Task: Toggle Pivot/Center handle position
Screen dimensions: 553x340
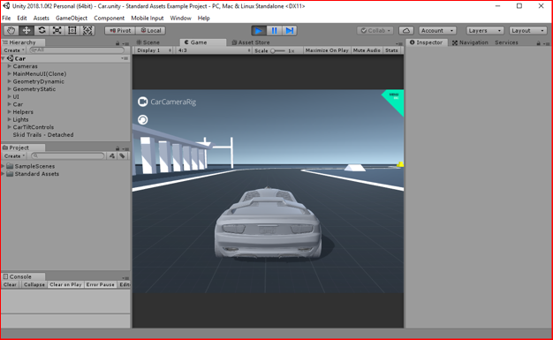Action: 120,31
